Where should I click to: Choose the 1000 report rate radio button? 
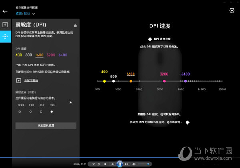click(x=20, y=111)
